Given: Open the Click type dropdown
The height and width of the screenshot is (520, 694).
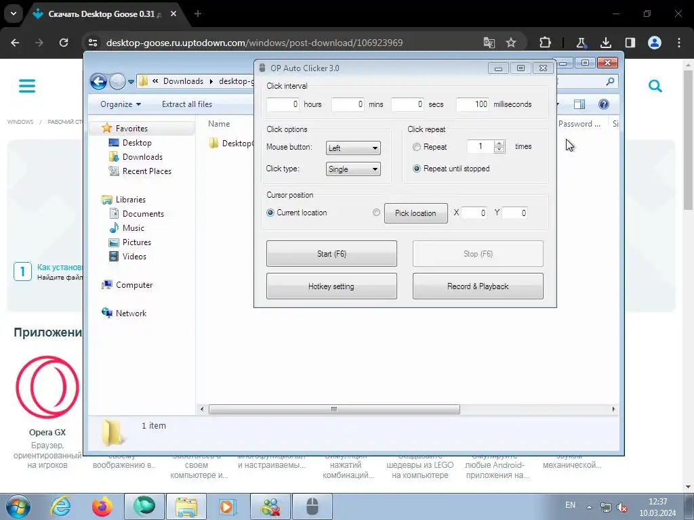Looking at the screenshot, I should point(353,169).
